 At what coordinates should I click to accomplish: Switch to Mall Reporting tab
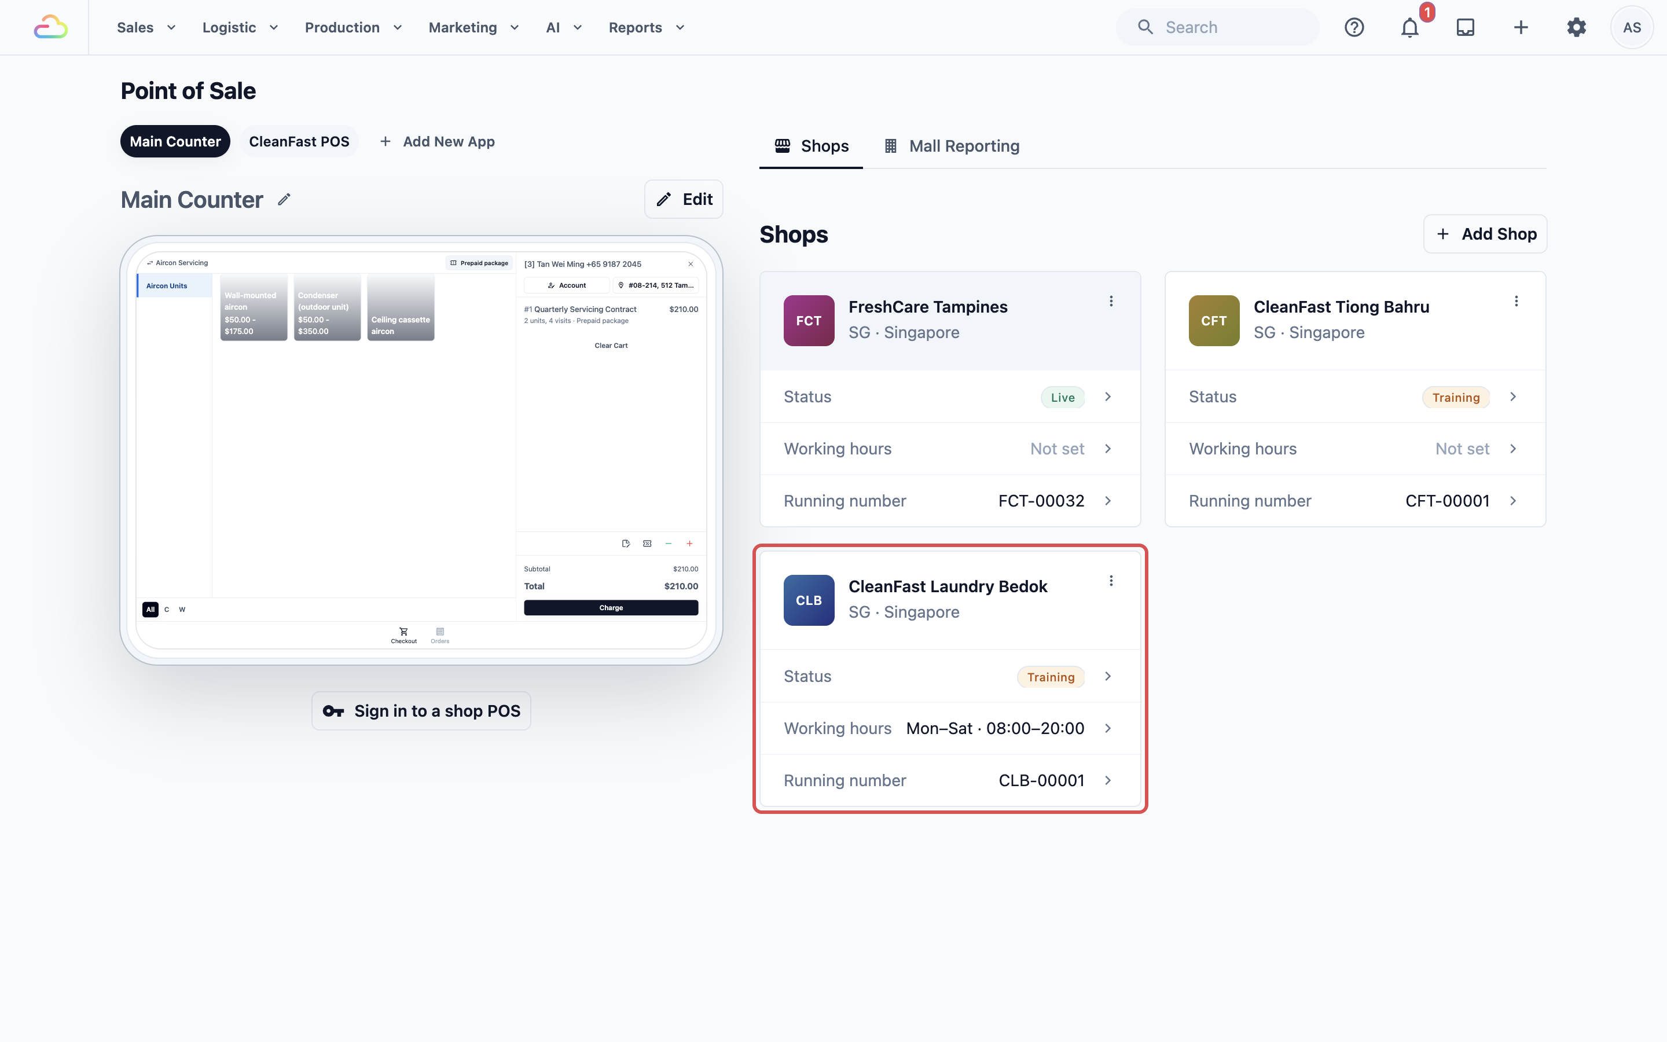click(x=952, y=146)
